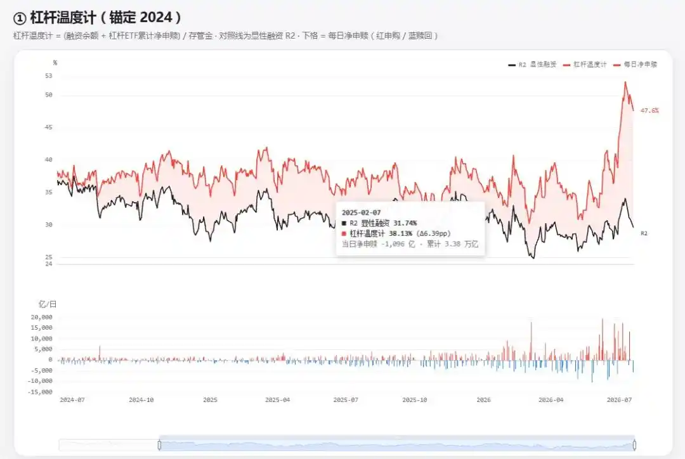Click the red 杠杆温度计 legend marker
The height and width of the screenshot is (459, 685).
click(x=566, y=65)
